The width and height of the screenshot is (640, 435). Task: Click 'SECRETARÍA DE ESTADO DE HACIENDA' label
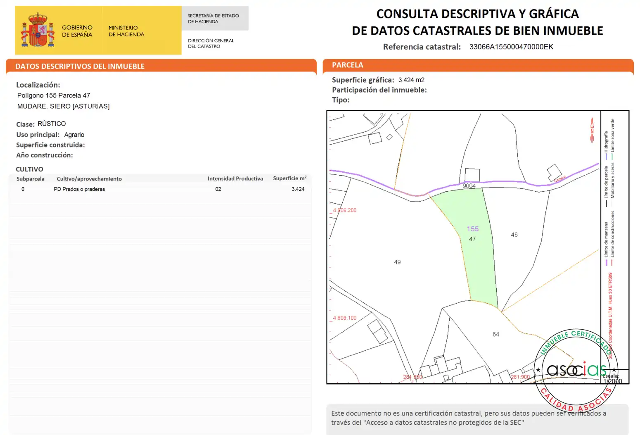(213, 19)
